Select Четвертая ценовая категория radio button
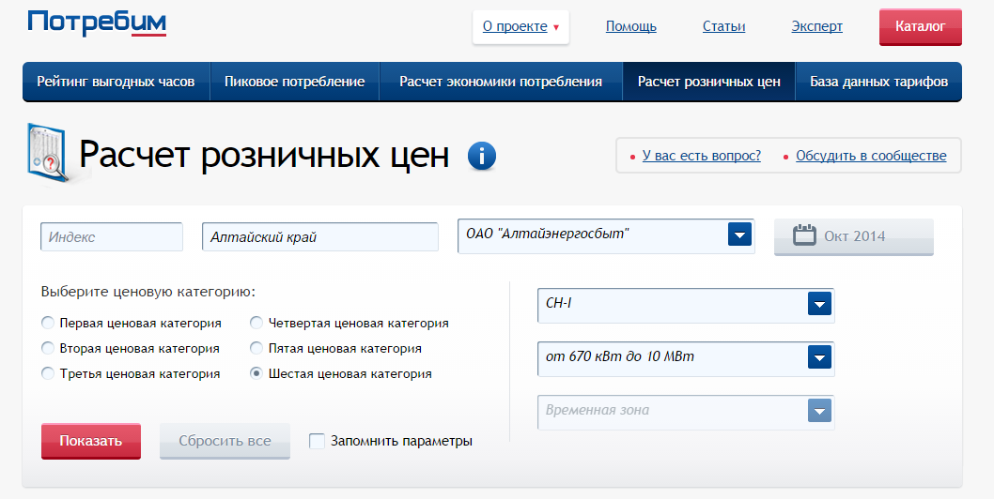The height and width of the screenshot is (499, 994). click(256, 323)
